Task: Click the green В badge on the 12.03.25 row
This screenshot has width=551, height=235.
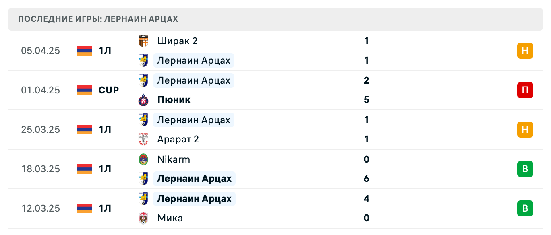Action: coord(525,208)
